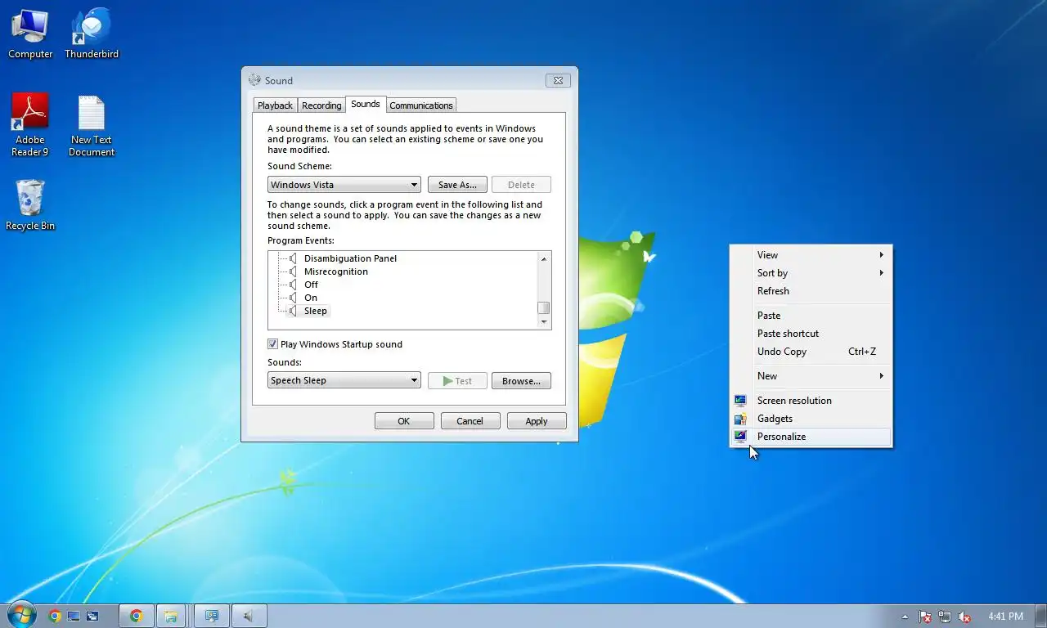Click the speaker icon beside the On event
Image resolution: width=1047 pixels, height=628 pixels.
(294, 298)
